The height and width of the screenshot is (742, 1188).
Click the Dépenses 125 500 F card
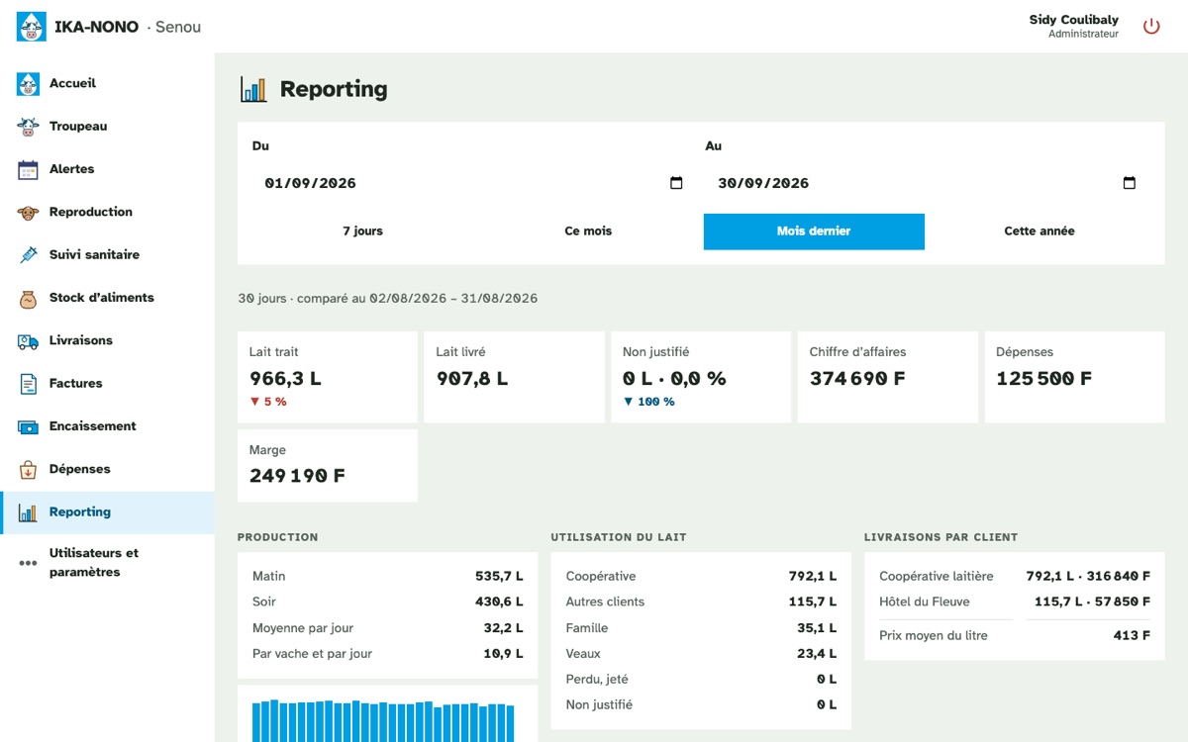click(x=1074, y=377)
